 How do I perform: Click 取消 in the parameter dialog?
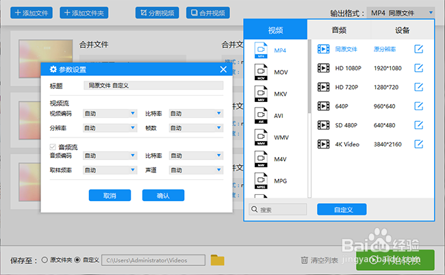pyautogui.click(x=110, y=195)
